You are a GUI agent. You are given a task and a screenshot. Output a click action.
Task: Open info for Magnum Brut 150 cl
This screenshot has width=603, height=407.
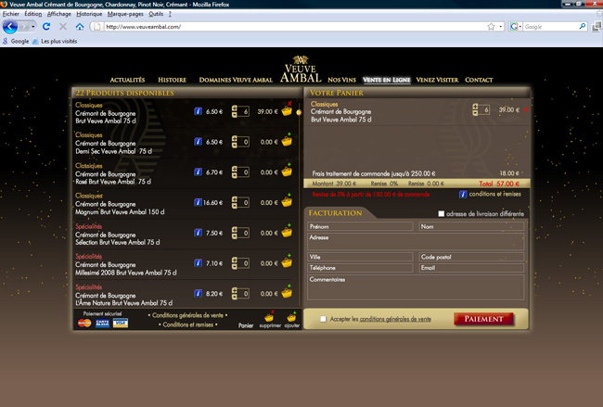tap(198, 202)
